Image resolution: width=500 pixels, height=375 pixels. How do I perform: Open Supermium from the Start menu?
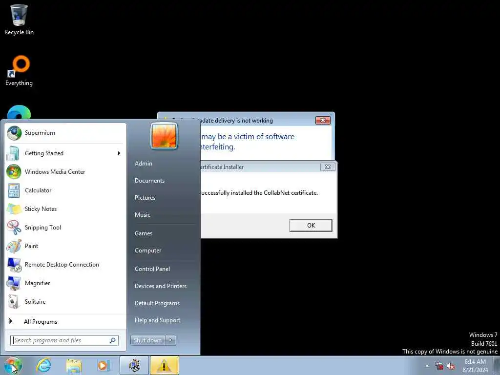[x=65, y=133]
